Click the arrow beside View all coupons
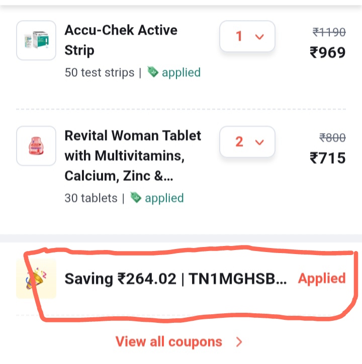Image resolution: width=362 pixels, height=364 pixels. tap(239, 342)
